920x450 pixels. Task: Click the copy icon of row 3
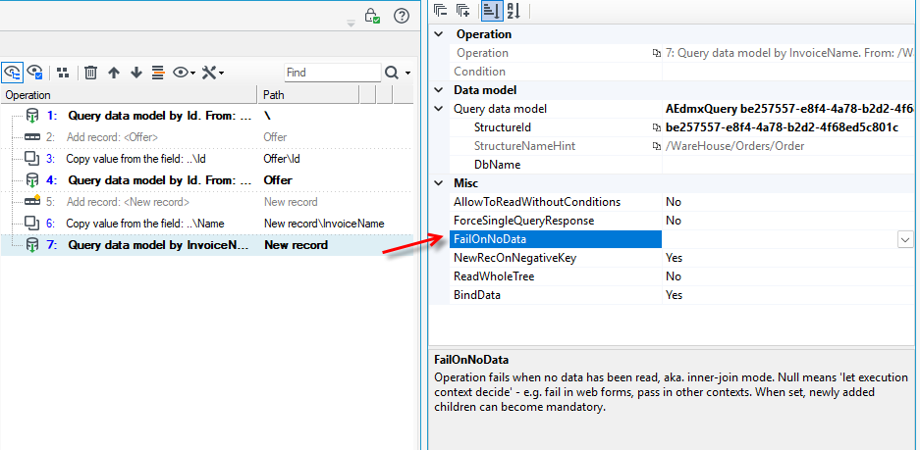click(31, 159)
